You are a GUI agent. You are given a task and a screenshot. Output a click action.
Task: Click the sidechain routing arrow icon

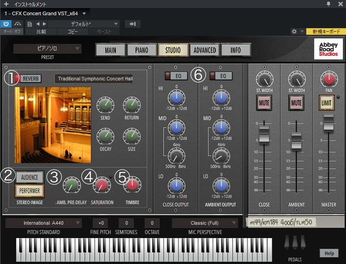coord(132,24)
